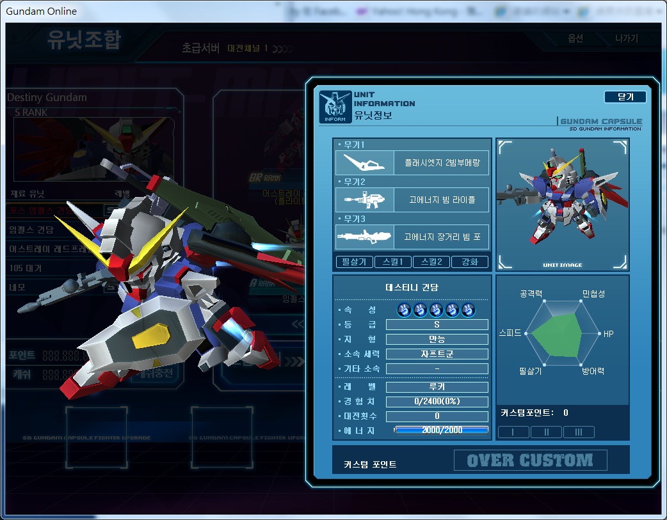The image size is (667, 520).
Task: Click the green stat radar chart
Action: pyautogui.click(x=557, y=335)
